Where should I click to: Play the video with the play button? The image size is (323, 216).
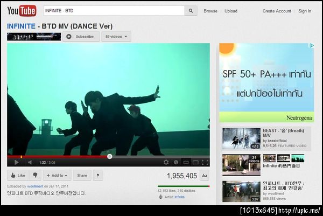pos(16,163)
